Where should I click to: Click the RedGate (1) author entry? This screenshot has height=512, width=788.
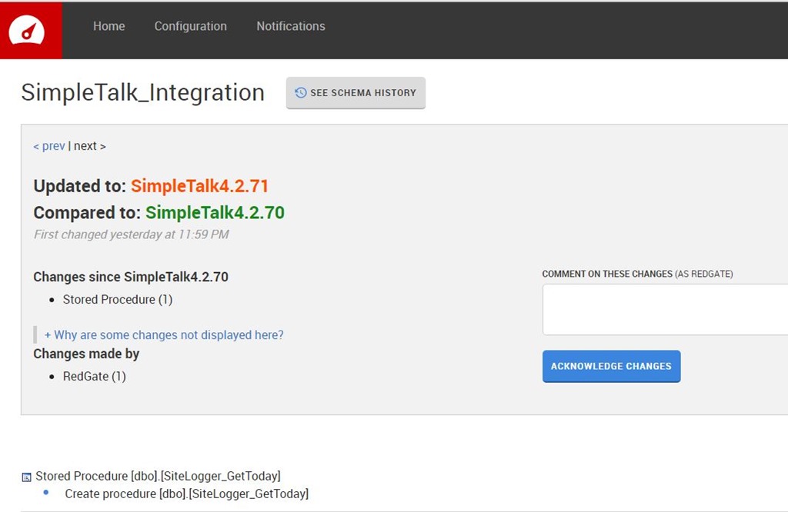coord(94,377)
